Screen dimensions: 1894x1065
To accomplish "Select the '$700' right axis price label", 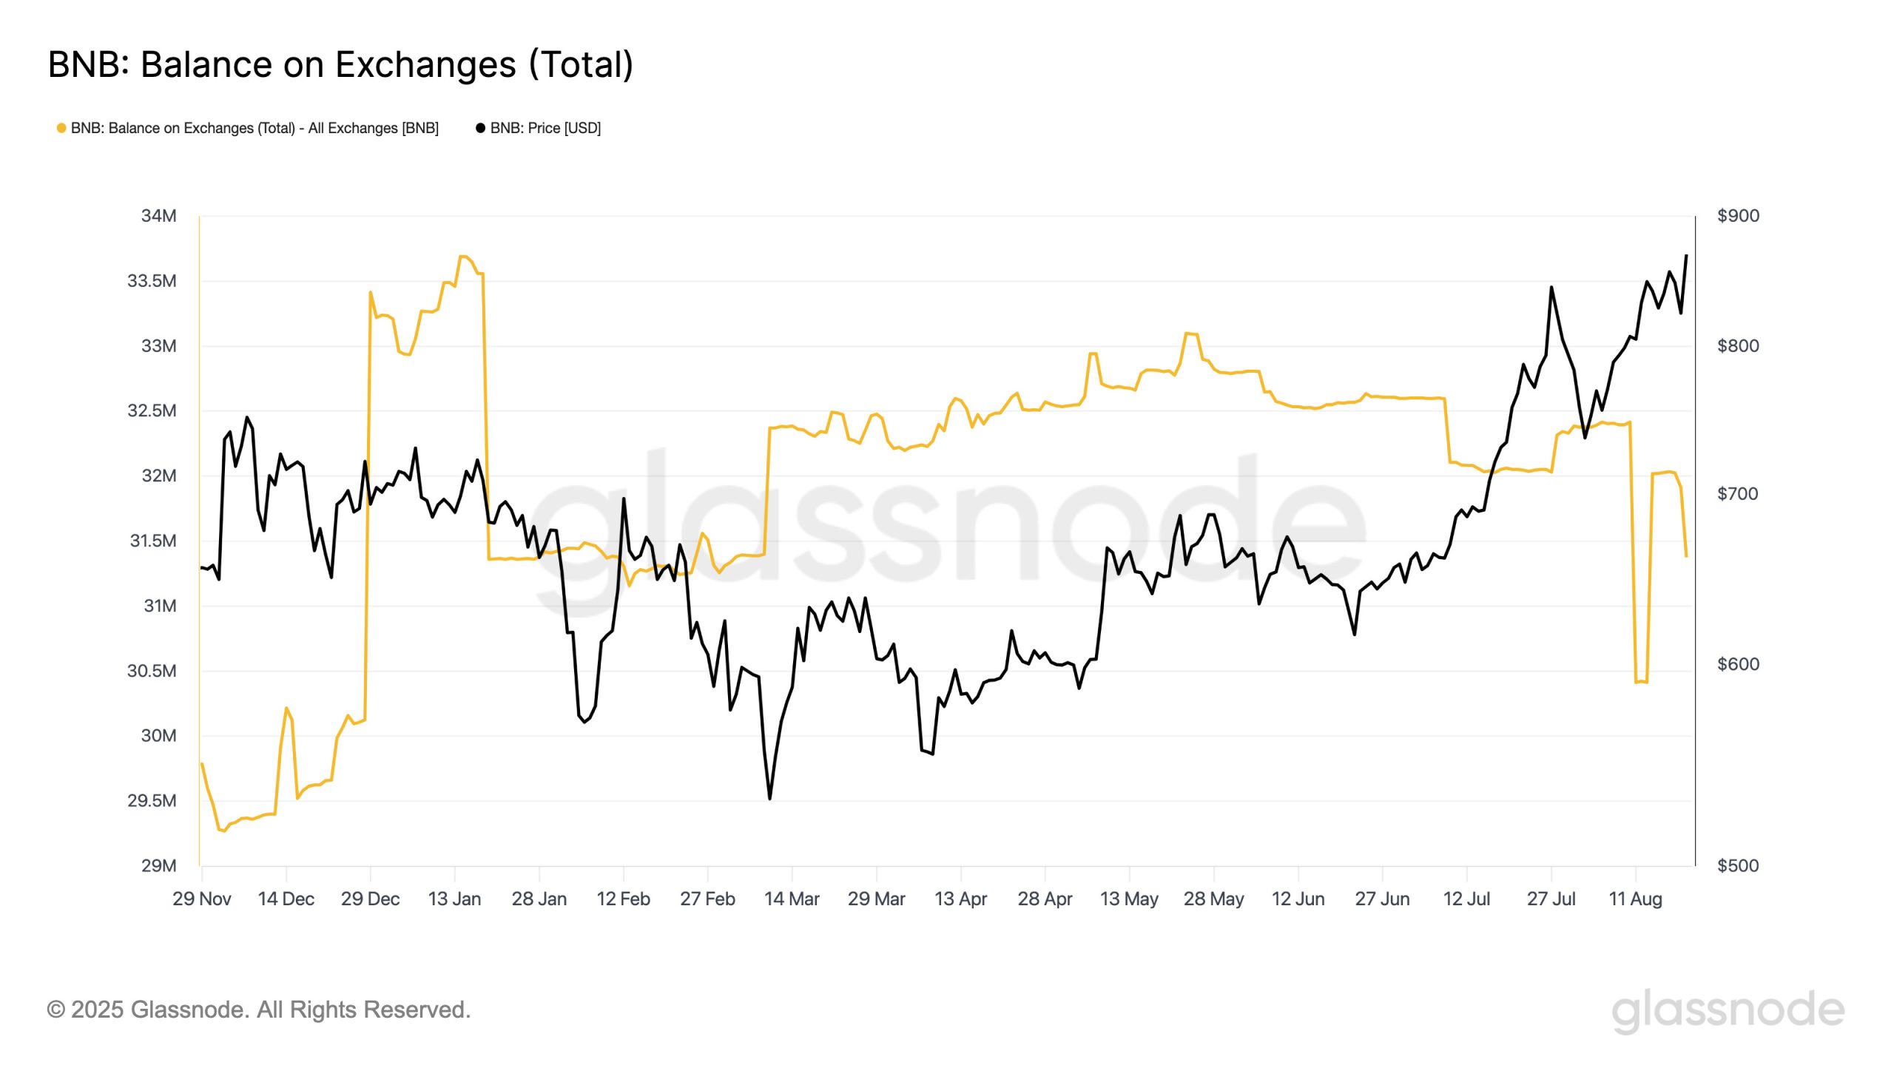I will [x=1738, y=494].
